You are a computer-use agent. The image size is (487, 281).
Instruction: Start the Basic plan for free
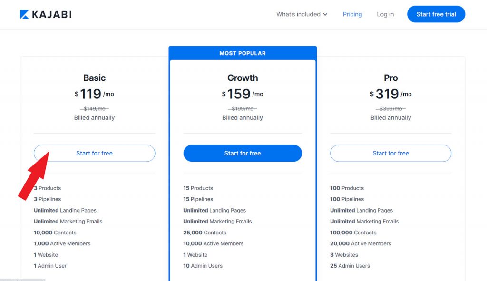pos(95,153)
